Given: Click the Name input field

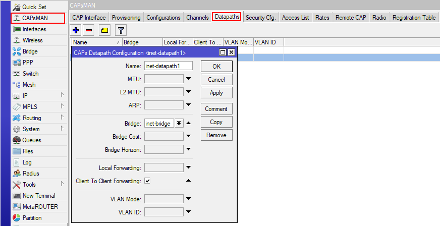Looking at the screenshot, I should [168, 66].
